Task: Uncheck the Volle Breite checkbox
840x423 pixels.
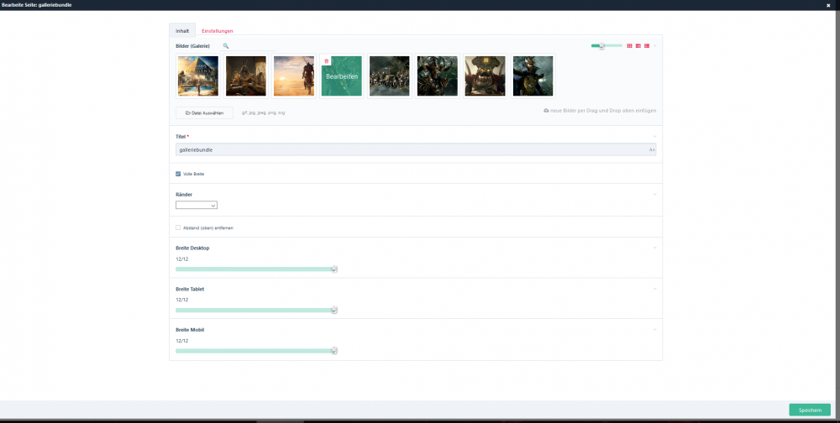Action: tap(178, 174)
